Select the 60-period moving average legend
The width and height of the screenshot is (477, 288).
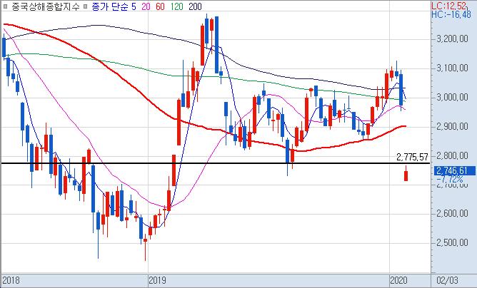pyautogui.click(x=161, y=6)
